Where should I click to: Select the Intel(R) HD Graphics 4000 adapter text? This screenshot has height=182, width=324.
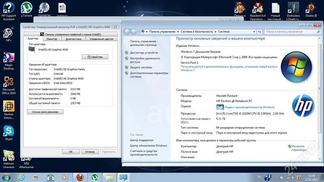[53, 49]
